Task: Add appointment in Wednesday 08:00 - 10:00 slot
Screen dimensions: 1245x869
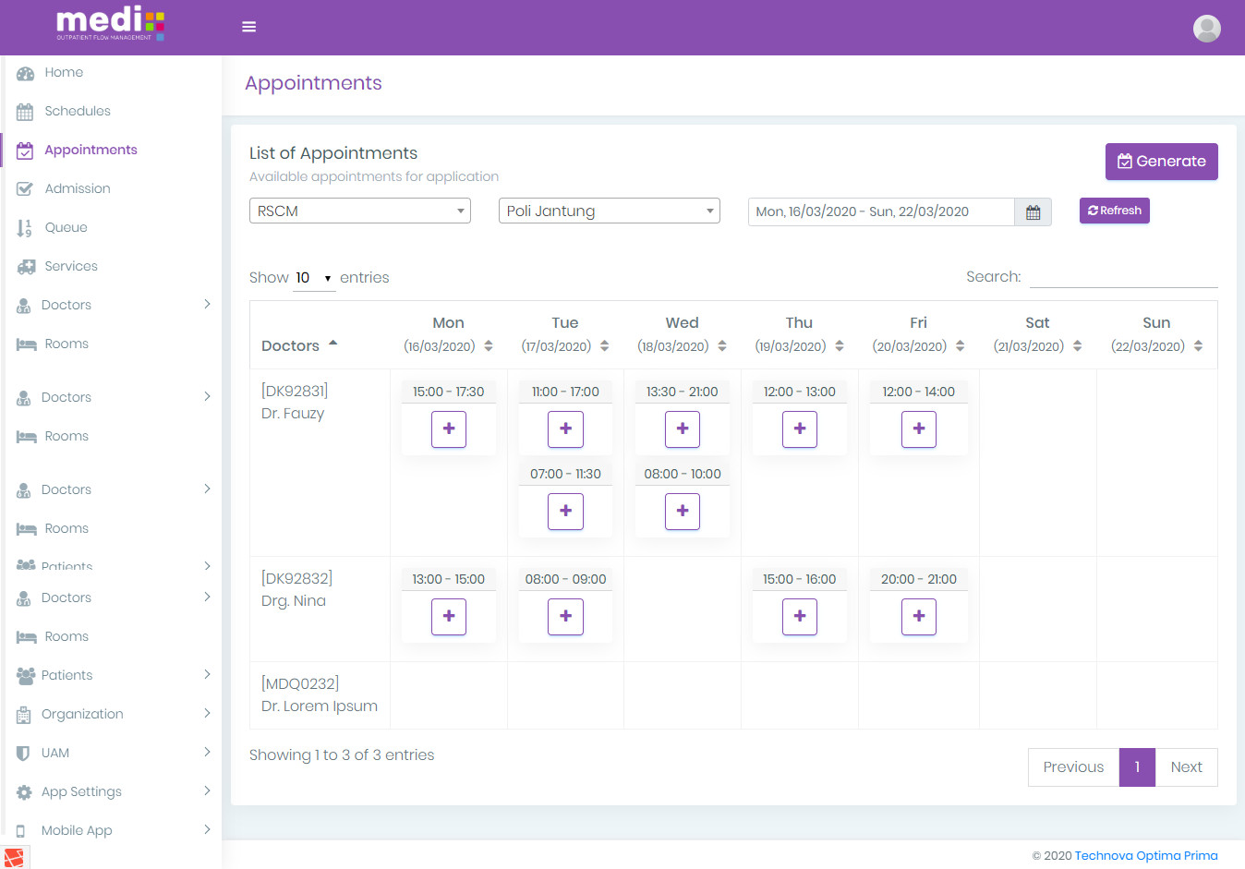Action: (x=683, y=511)
